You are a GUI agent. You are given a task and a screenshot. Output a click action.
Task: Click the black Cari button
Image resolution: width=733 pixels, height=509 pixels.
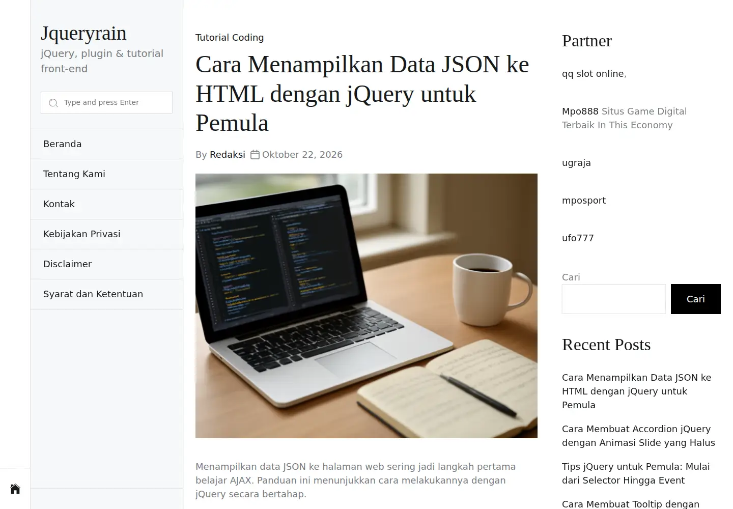click(x=696, y=299)
